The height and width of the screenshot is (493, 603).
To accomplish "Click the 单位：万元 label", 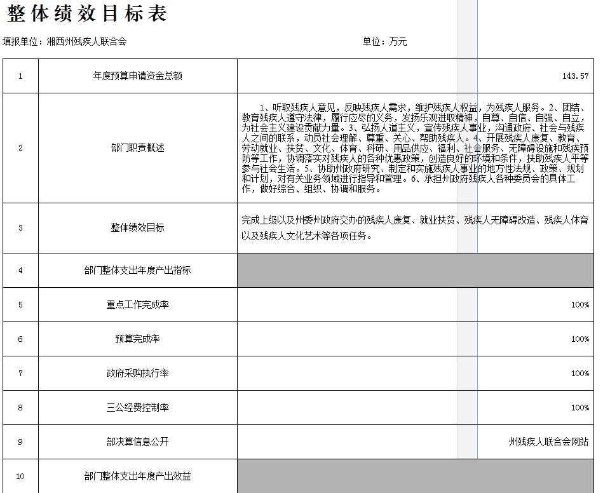I will (x=384, y=42).
